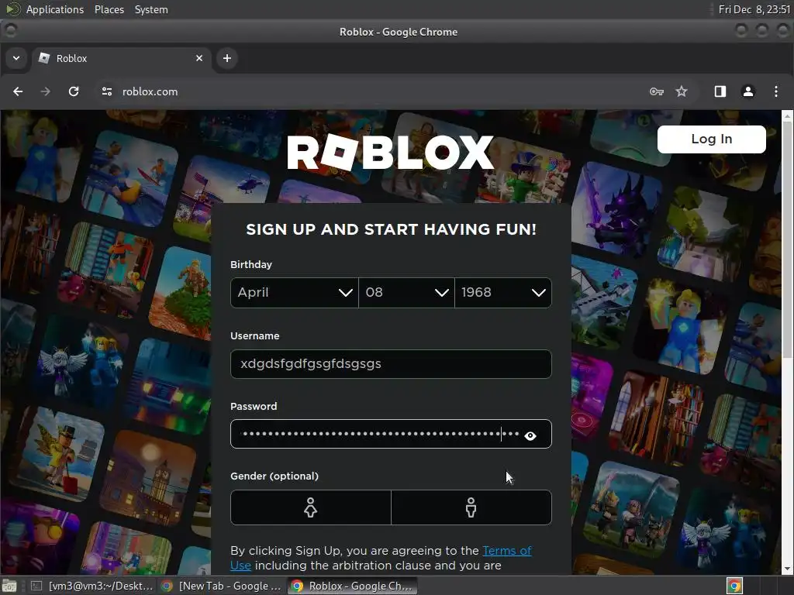Click show desktop icon in taskbar
Image resolution: width=794 pixels, height=595 pixels.
[x=9, y=586]
